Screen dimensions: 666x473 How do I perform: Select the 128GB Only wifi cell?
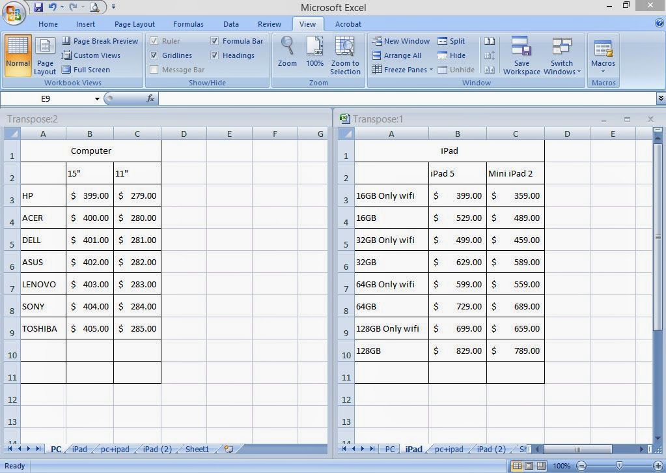[392, 328]
